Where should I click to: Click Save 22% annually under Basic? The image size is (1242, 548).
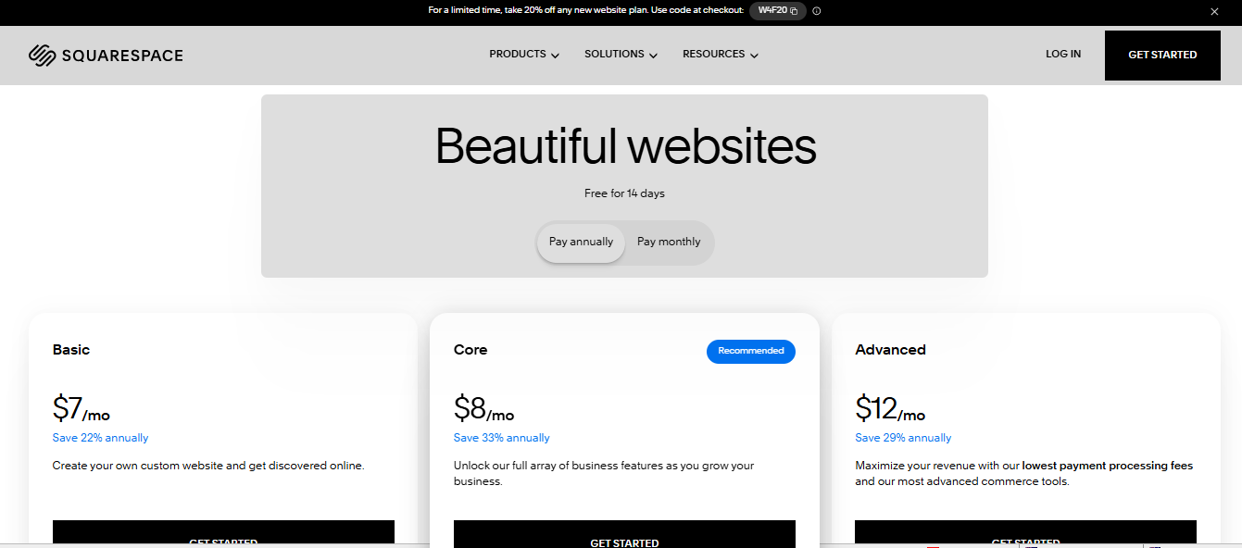[100, 437]
